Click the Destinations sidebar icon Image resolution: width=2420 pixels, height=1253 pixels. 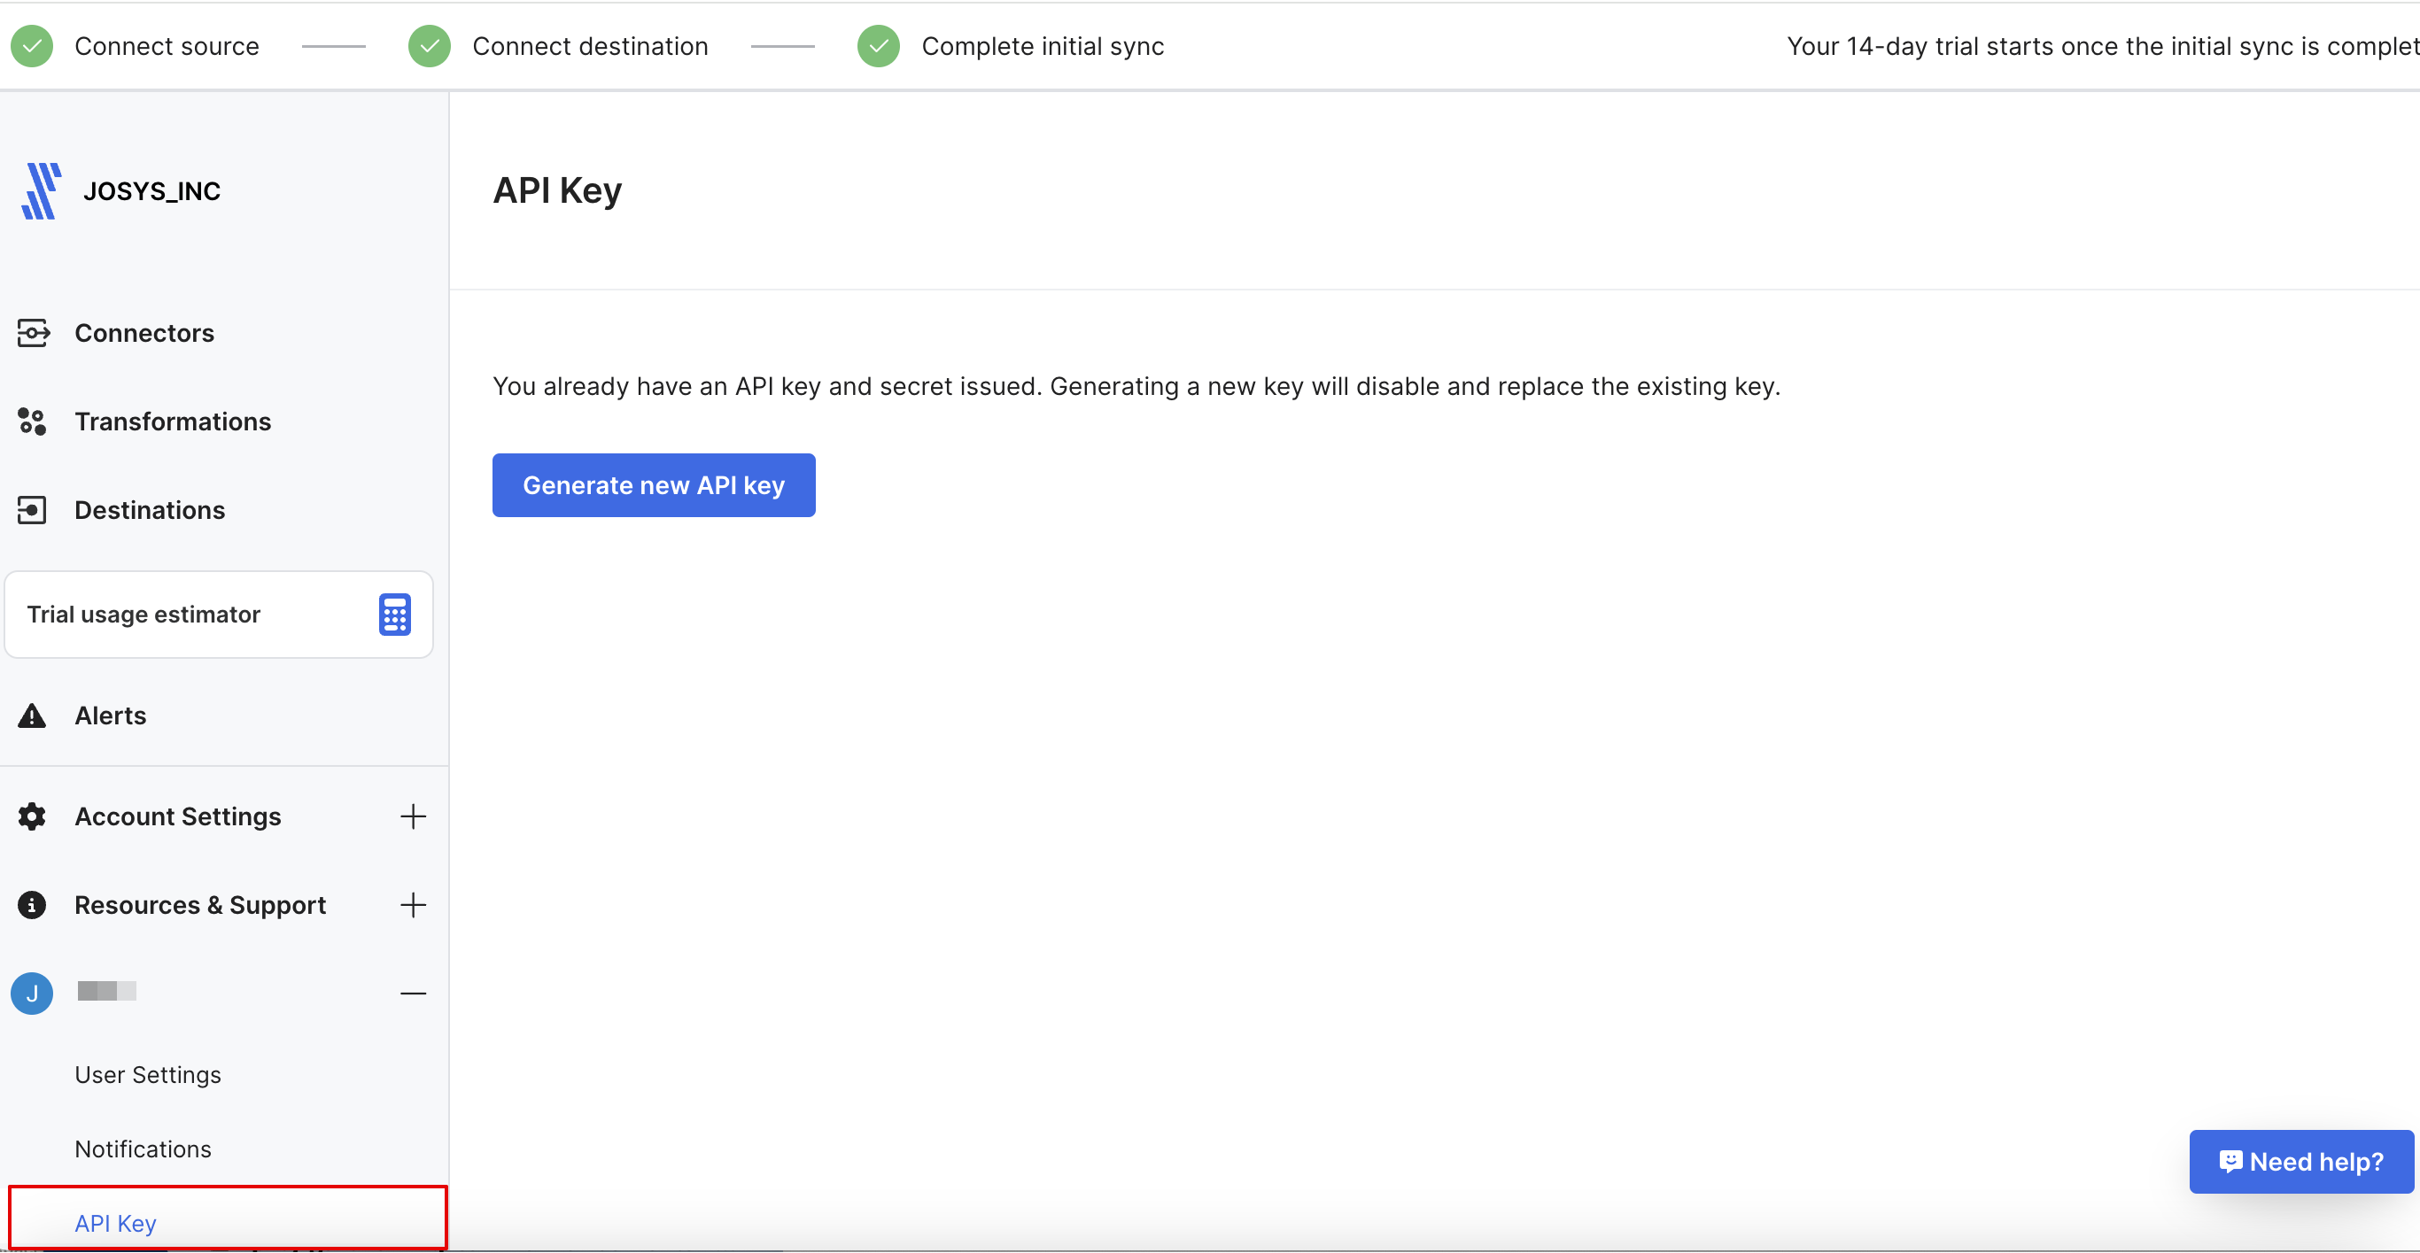click(x=32, y=510)
